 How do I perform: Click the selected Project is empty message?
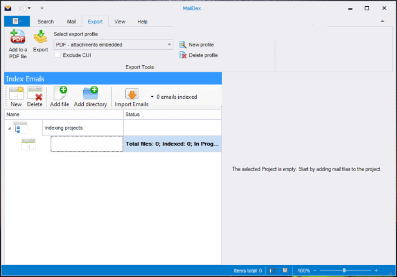[307, 169]
